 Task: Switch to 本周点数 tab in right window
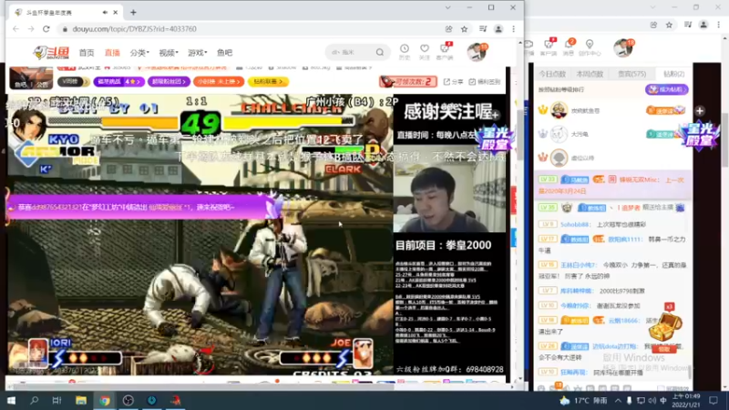(590, 74)
